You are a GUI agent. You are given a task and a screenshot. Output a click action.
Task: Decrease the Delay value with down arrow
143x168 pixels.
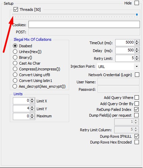coord(137,51)
